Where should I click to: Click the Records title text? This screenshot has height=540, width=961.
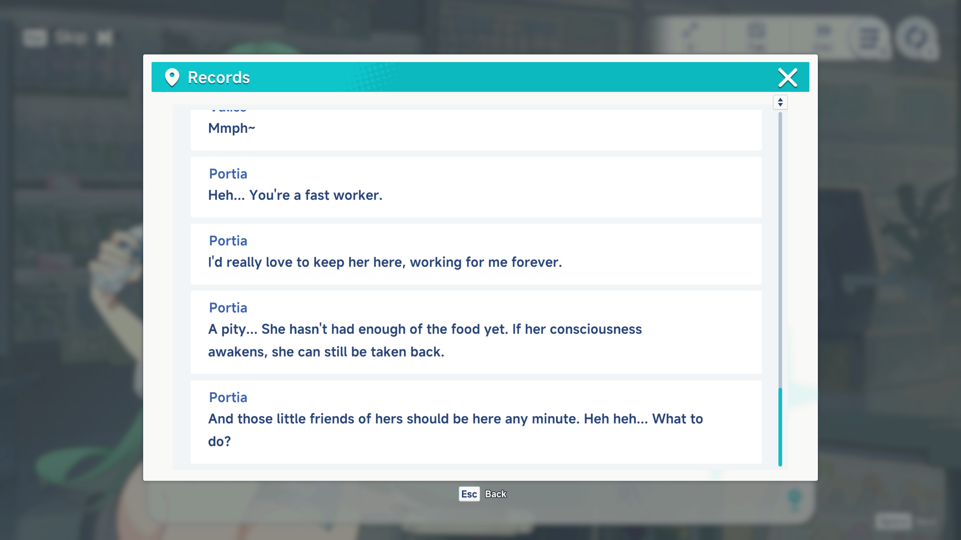(x=219, y=77)
